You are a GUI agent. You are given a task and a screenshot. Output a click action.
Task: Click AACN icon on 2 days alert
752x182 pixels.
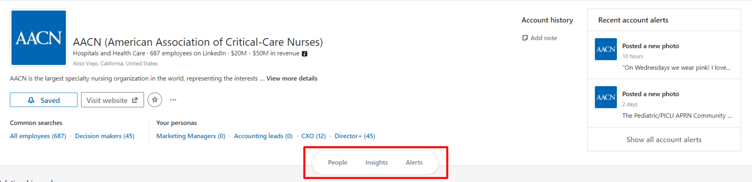click(605, 97)
